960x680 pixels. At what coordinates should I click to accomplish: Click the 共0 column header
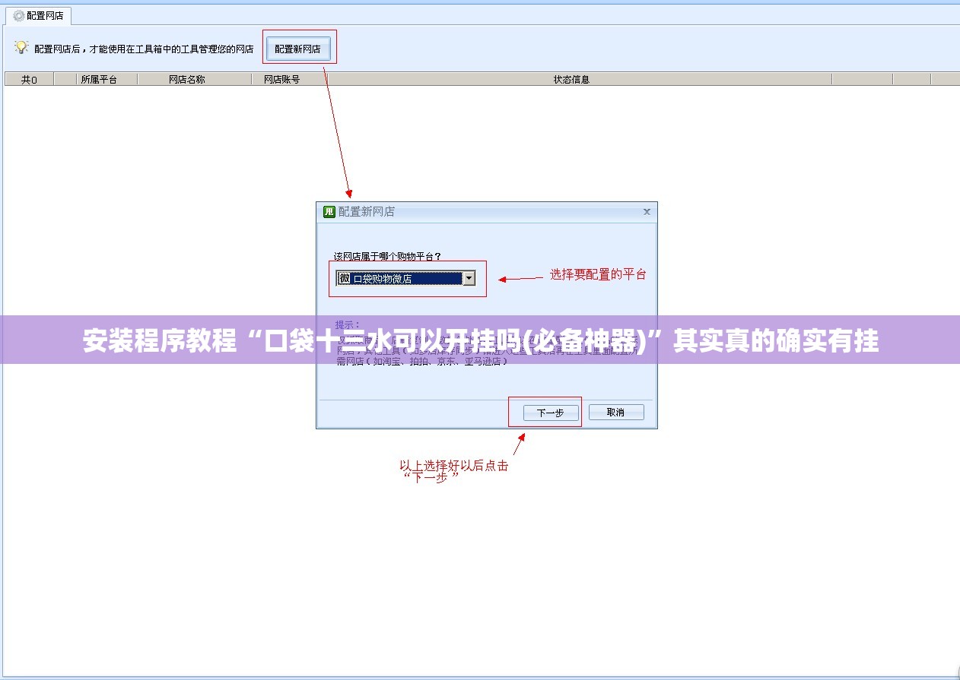tap(29, 79)
